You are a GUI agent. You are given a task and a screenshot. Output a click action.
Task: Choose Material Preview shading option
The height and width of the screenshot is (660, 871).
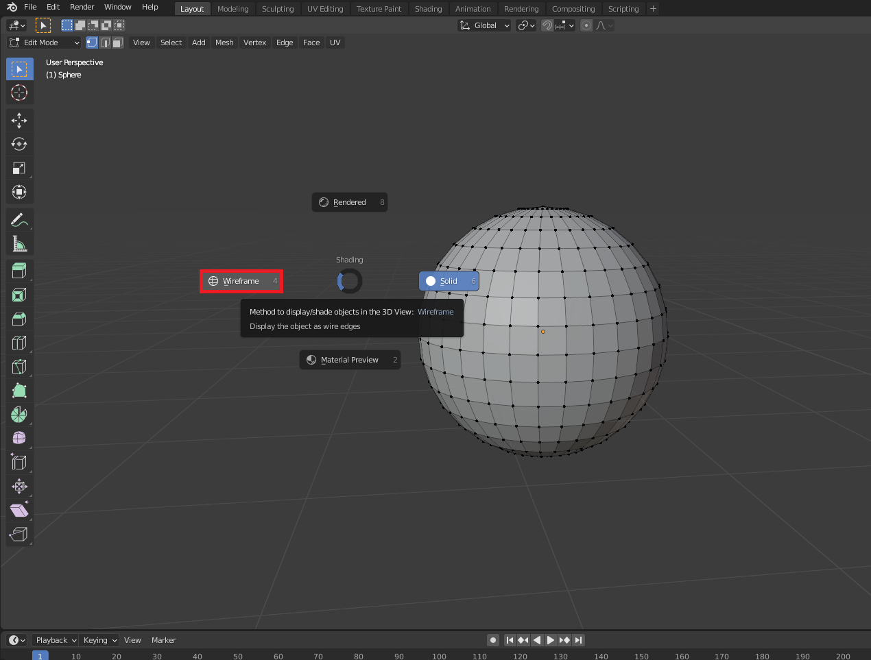(350, 360)
